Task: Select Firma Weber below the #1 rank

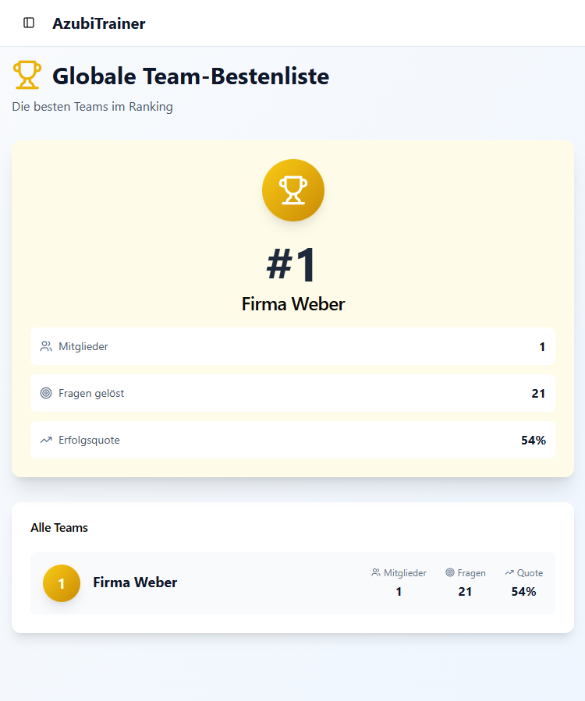Action: coord(292,304)
